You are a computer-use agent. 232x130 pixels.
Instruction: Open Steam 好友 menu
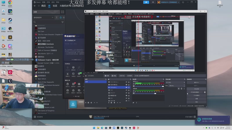pyautogui.click(x=48, y=2)
